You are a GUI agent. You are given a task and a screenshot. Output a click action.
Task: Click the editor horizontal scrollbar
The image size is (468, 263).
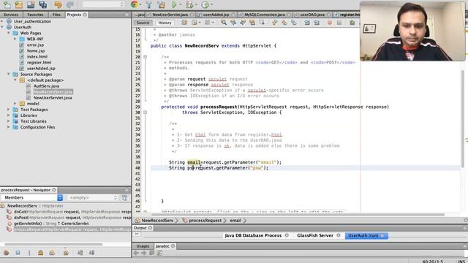click(x=298, y=215)
